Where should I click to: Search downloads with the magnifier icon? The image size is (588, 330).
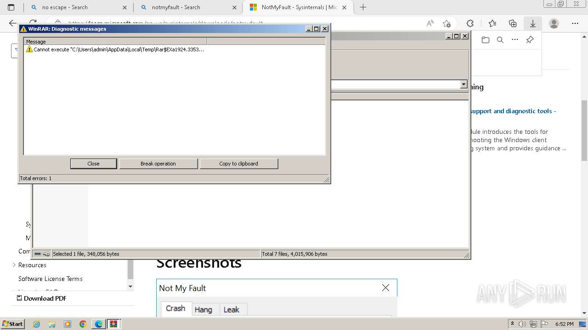(x=500, y=40)
